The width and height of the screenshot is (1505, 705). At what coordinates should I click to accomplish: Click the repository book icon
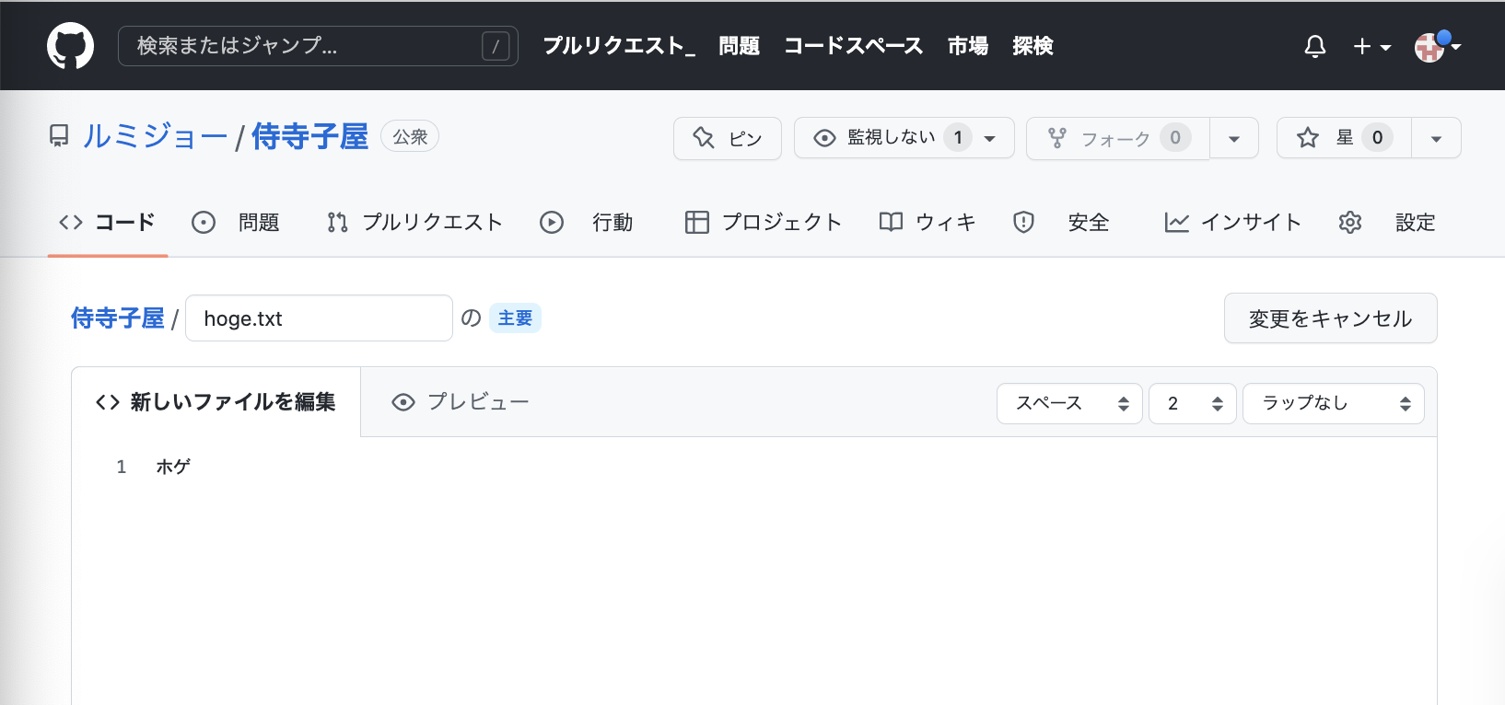(x=59, y=136)
